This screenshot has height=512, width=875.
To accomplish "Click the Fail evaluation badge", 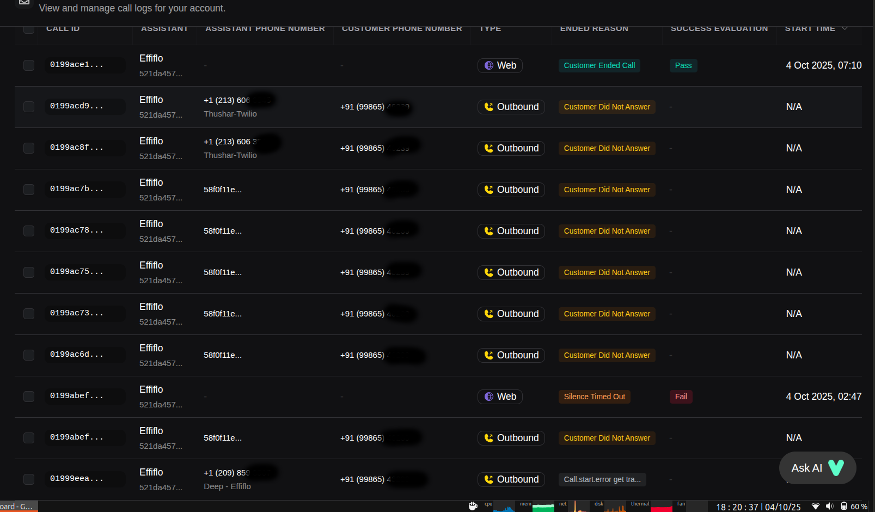I will (681, 397).
